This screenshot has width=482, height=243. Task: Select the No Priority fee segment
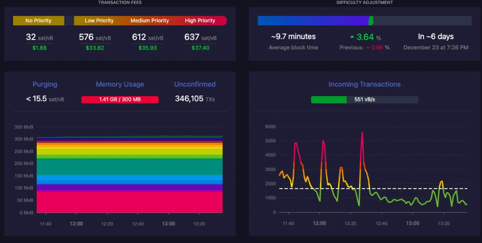38,21
